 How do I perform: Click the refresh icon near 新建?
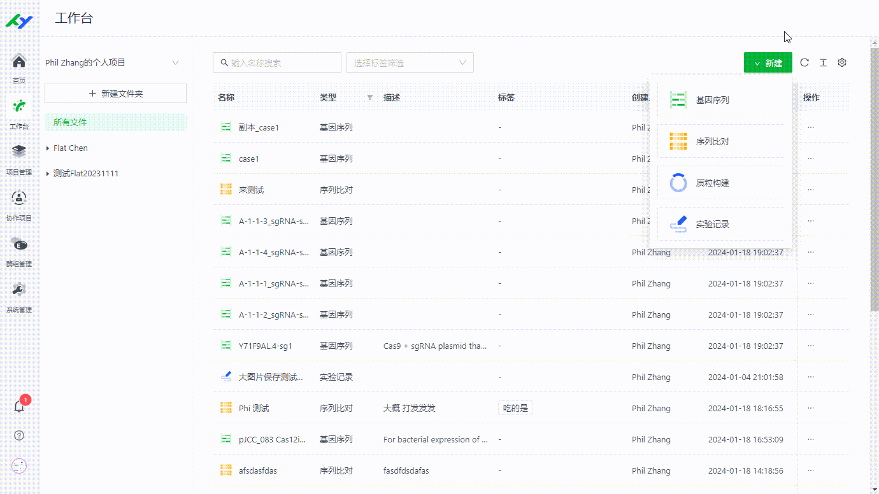click(x=804, y=62)
